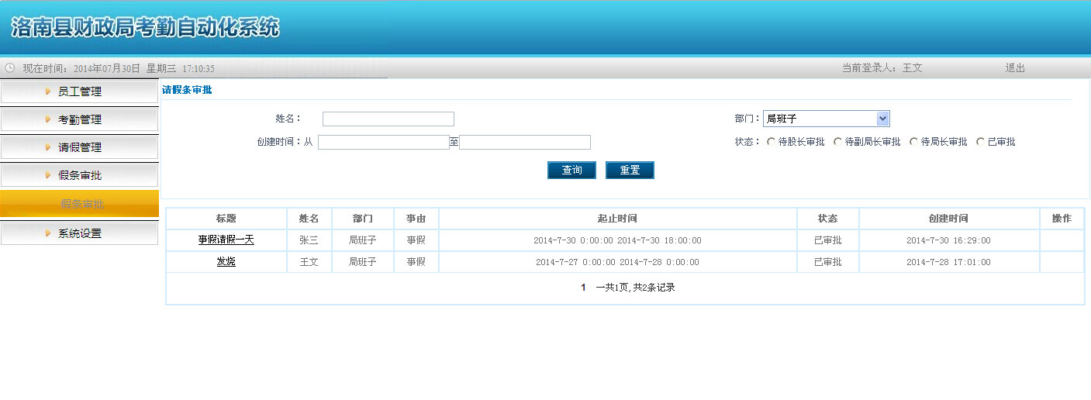The image size is (1091, 400).
Task: Click arrow icon next to 考勤管理
Action: pyautogui.click(x=48, y=119)
